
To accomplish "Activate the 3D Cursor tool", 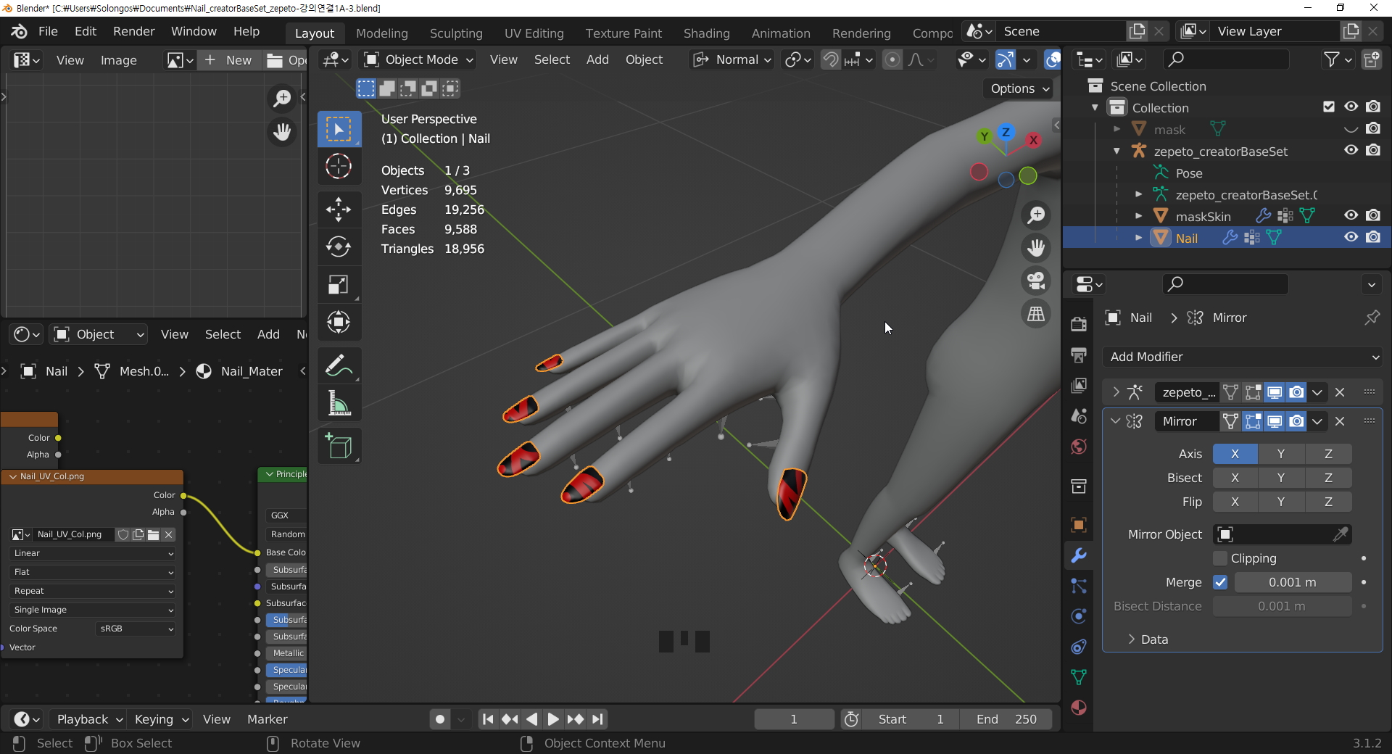I will coord(339,167).
